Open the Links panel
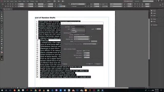 click(153, 16)
